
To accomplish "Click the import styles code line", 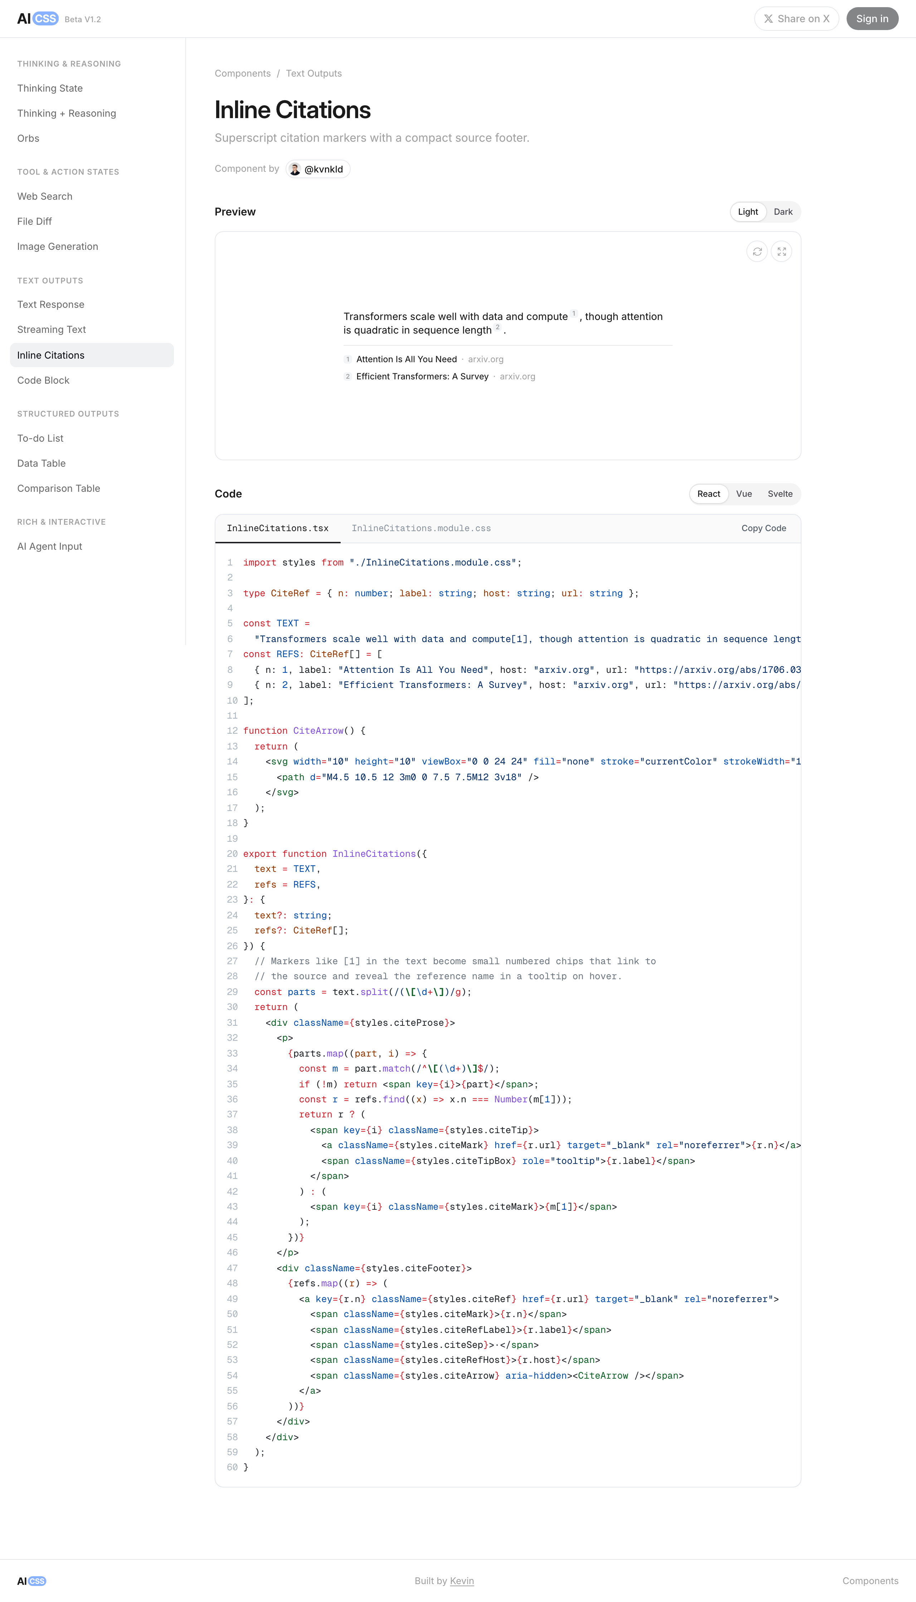I will click(x=382, y=563).
